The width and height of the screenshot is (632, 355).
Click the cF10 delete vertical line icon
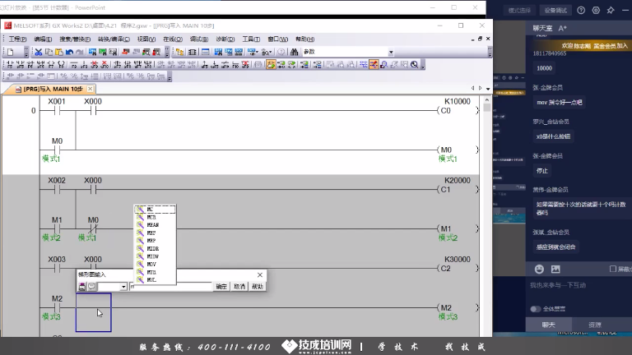pos(105,64)
